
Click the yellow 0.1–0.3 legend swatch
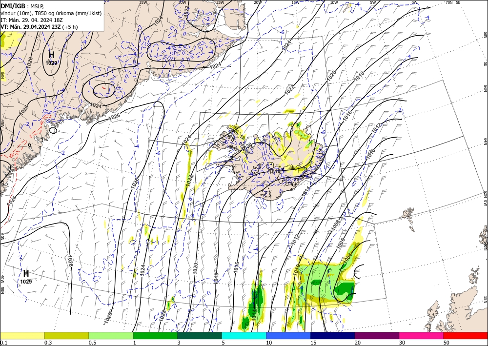(22, 335)
